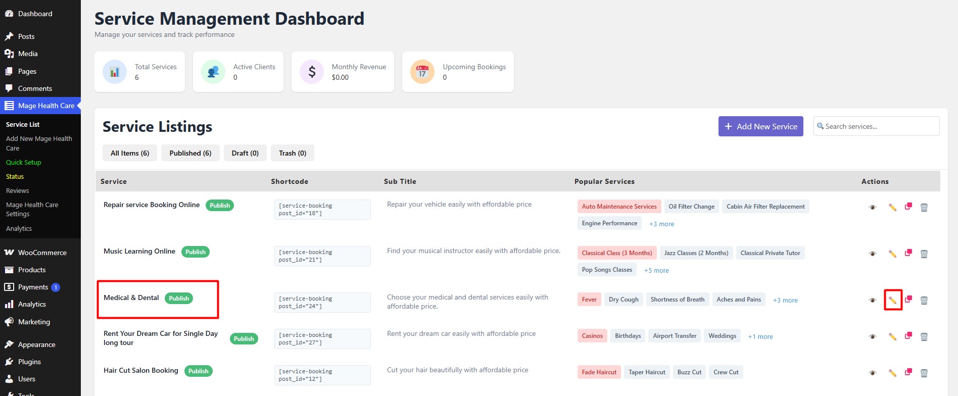Click the eye icon for Medical & Dental
This screenshot has width=958, height=396.
[872, 300]
